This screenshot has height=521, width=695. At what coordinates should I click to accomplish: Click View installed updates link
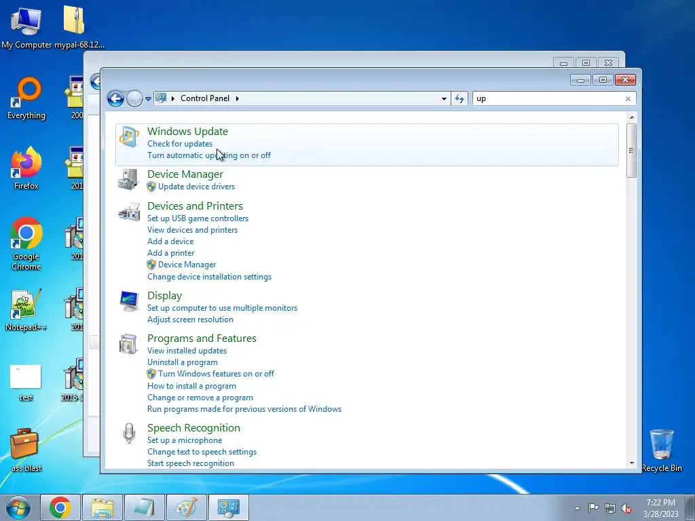(187, 351)
